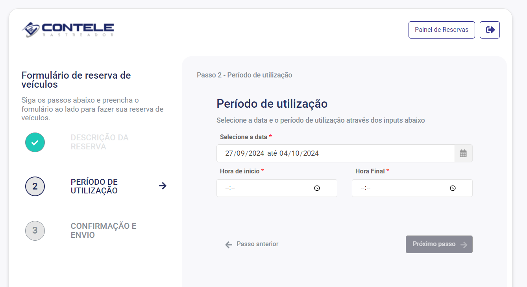Select the CONFIRMAÇÃO E ENVIO step label
527x287 pixels.
[104, 231]
